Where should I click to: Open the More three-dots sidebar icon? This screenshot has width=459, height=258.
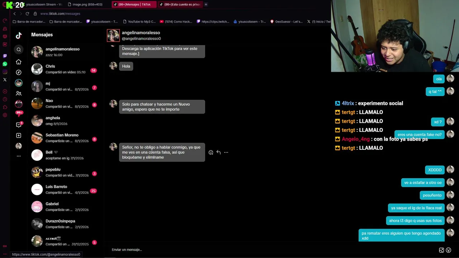19,156
